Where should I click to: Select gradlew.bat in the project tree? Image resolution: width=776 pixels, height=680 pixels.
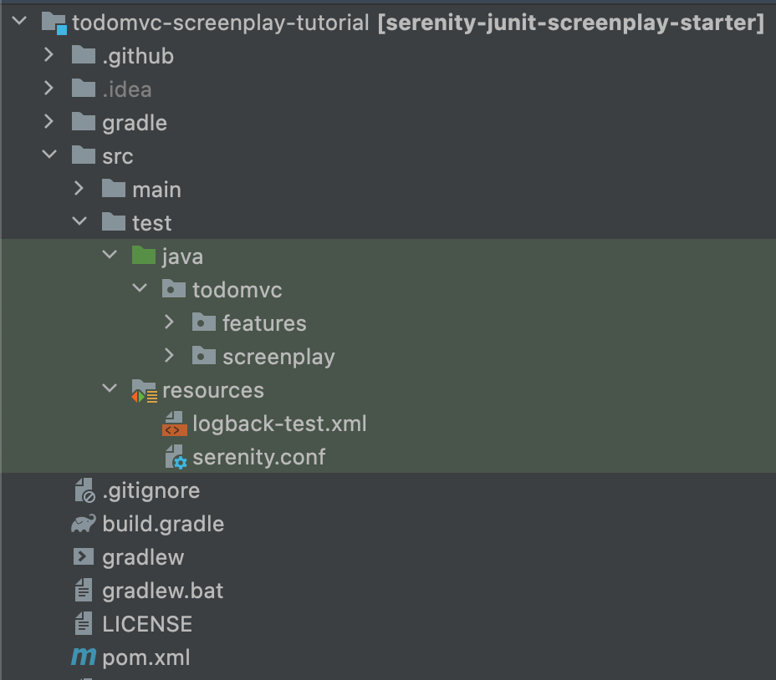click(163, 591)
